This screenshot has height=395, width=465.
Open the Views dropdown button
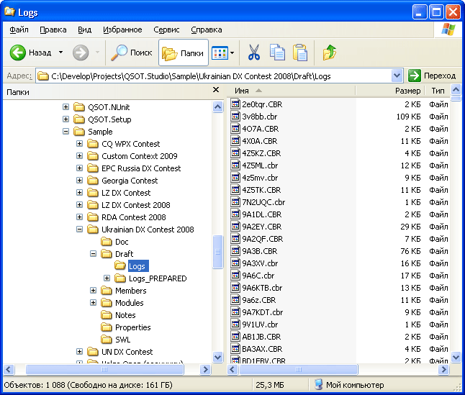coord(223,53)
